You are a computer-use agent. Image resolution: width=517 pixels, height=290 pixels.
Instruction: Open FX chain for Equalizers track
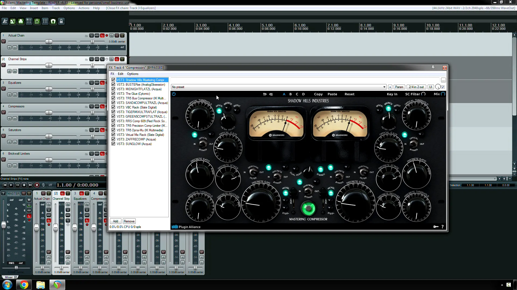click(102, 83)
